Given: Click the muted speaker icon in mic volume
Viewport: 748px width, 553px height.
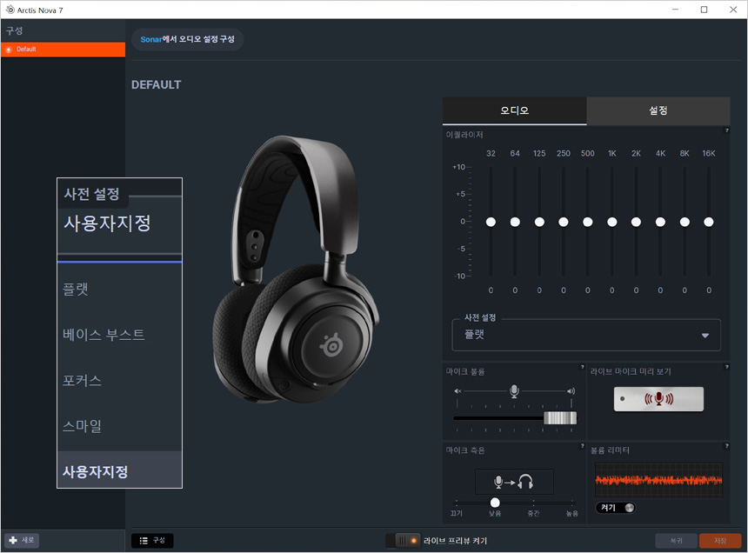Looking at the screenshot, I should tap(457, 391).
